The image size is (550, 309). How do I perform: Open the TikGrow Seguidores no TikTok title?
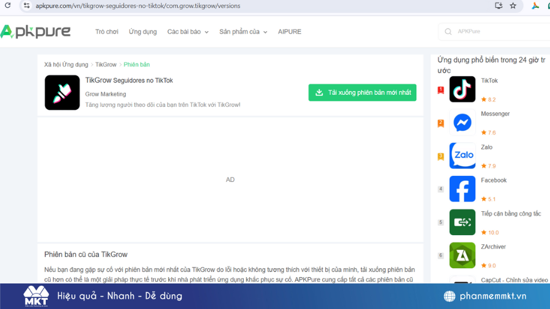tap(129, 80)
